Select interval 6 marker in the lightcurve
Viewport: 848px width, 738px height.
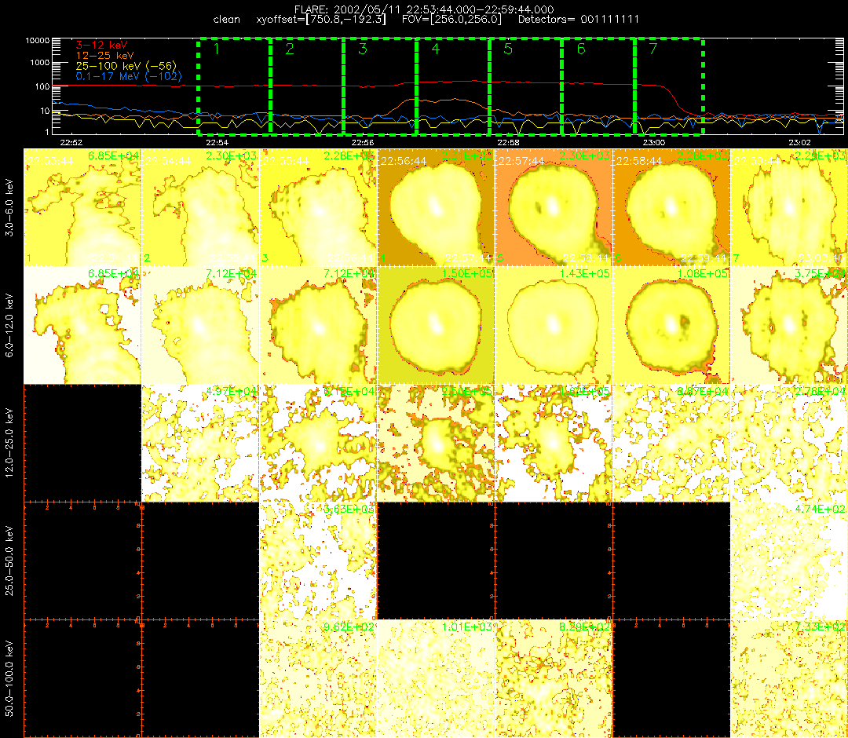(581, 49)
